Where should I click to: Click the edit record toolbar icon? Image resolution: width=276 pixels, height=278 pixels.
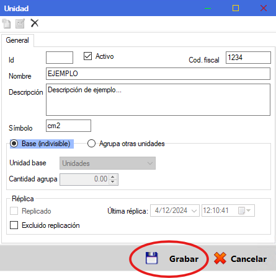tap(20, 24)
